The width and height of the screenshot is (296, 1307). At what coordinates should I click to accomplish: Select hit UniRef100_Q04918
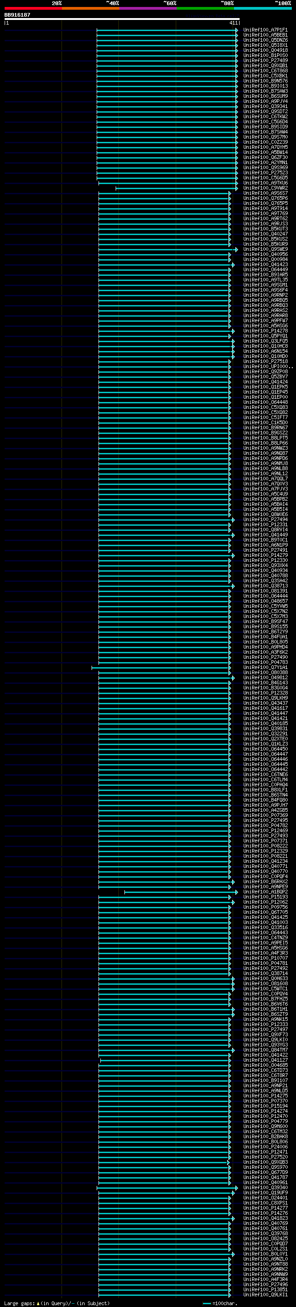[x=265, y=50]
